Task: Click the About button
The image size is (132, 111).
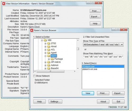Action: click(103, 101)
